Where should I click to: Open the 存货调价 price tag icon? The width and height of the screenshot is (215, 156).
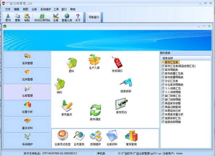click(x=117, y=62)
